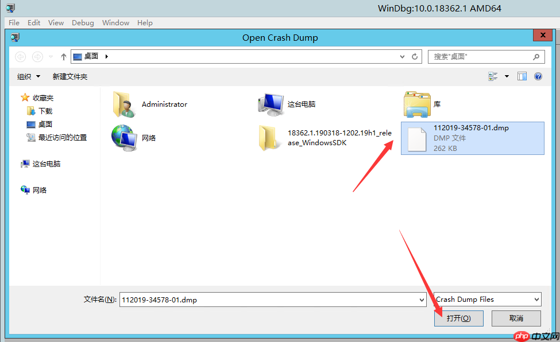Viewport: 560px width, 342px height.
Task: Close the Open Crash Dump dialog
Action: coord(543,35)
